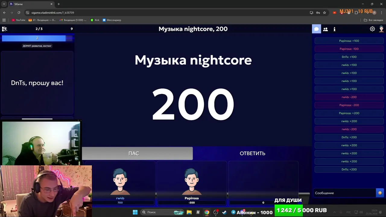The width and height of the screenshot is (386, 217).
Task: Open the chat panel tab icon
Action: [316, 29]
